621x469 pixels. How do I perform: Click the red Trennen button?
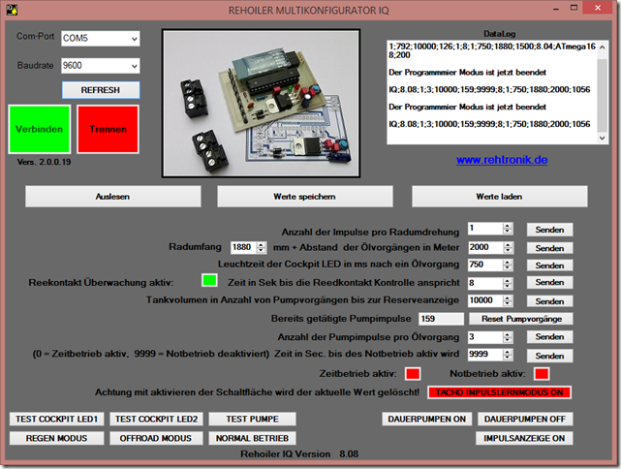[109, 129]
